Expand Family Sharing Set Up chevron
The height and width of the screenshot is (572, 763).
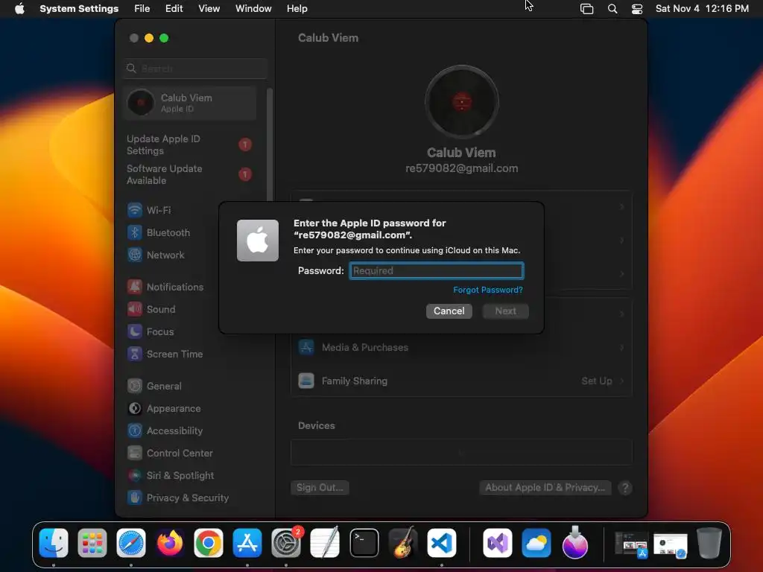point(622,381)
